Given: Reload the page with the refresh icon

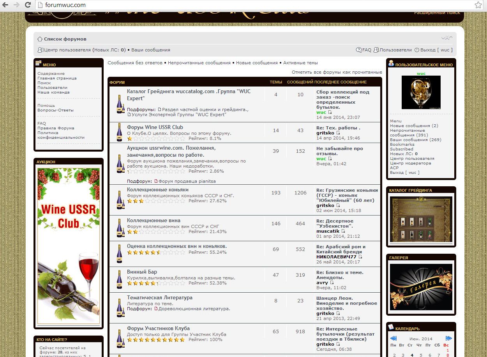Looking at the screenshot, I should pos(28,5).
